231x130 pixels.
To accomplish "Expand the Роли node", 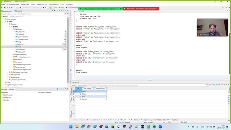I will click(3, 82).
